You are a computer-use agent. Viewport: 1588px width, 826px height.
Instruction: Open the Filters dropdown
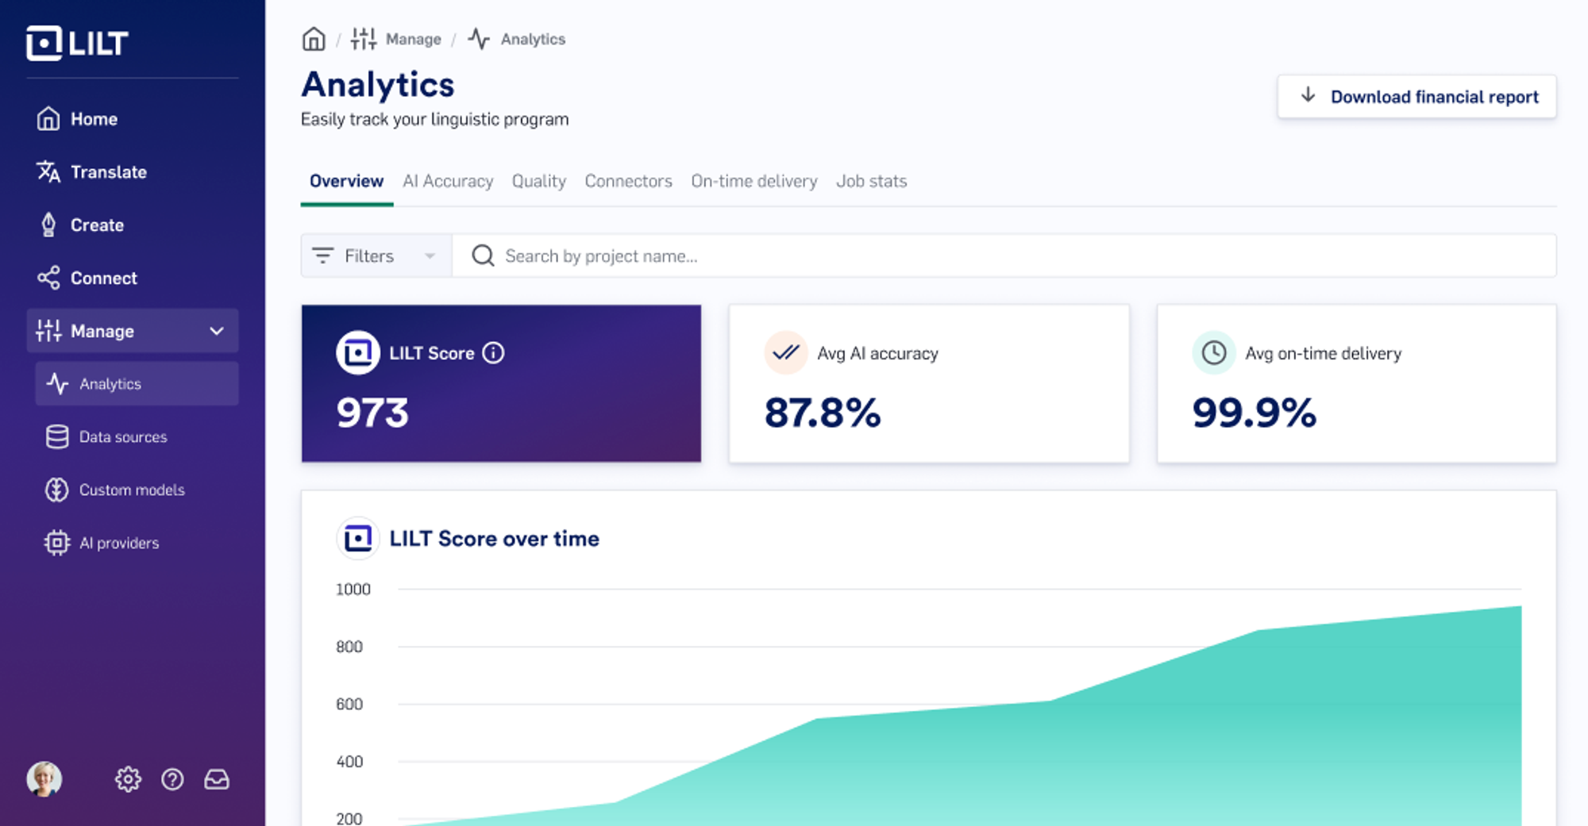click(376, 255)
